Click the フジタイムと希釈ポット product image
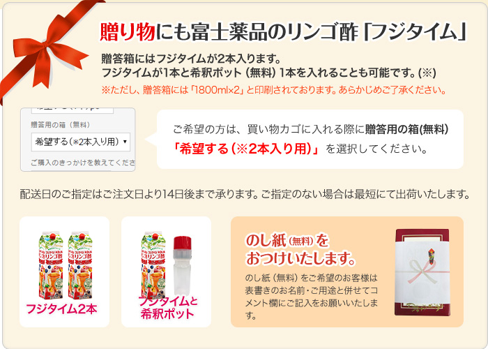The height and width of the screenshot is (349, 488). pyautogui.click(x=166, y=272)
